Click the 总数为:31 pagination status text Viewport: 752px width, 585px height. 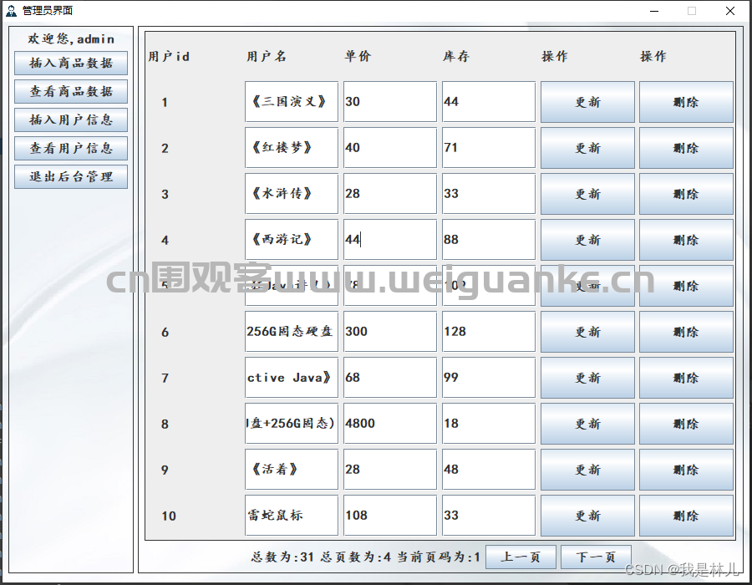[x=282, y=557]
